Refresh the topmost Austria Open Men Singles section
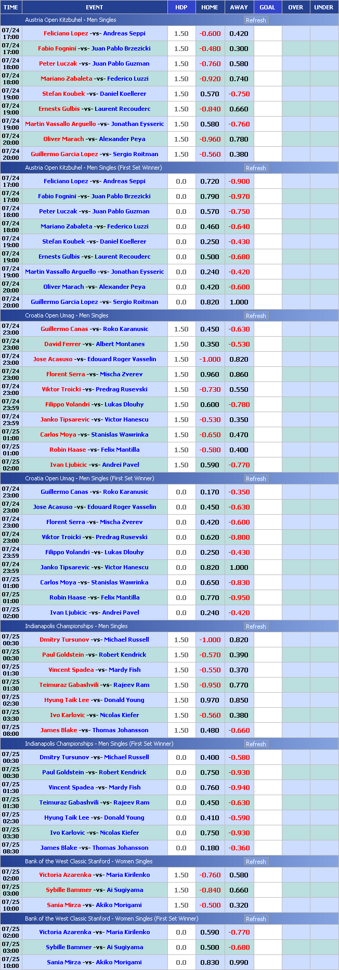This screenshot has width=339, height=970. [255, 20]
